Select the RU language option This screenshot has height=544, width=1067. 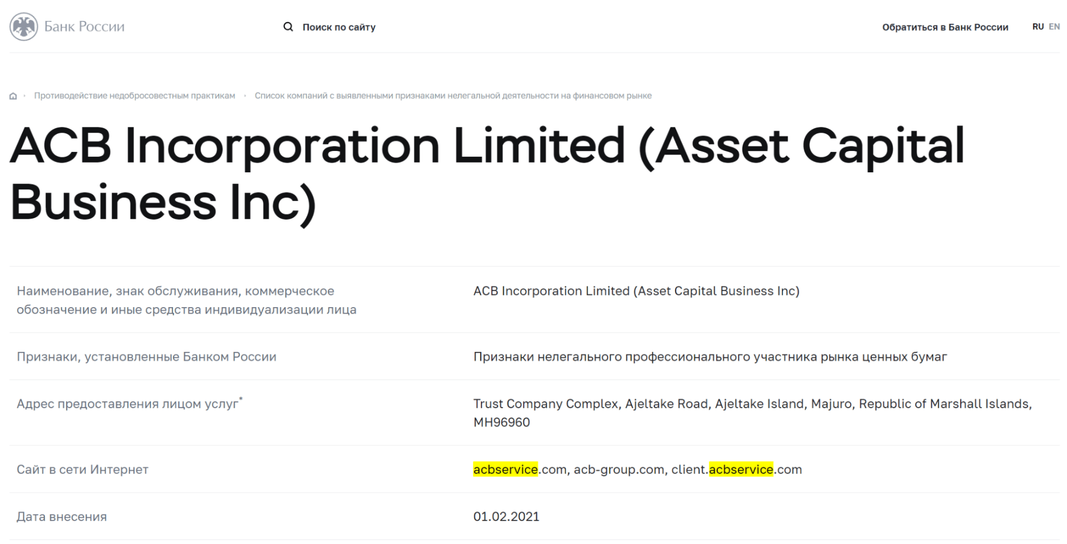coord(1038,27)
